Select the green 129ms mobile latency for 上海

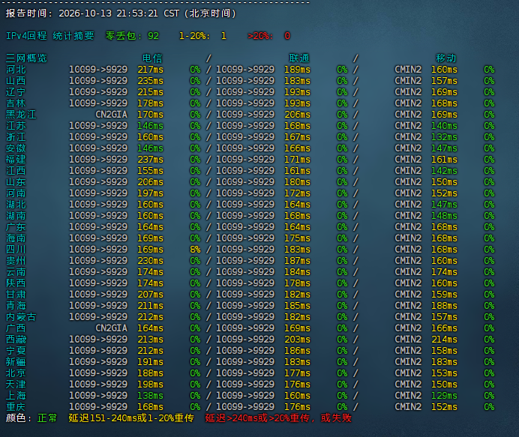point(444,396)
